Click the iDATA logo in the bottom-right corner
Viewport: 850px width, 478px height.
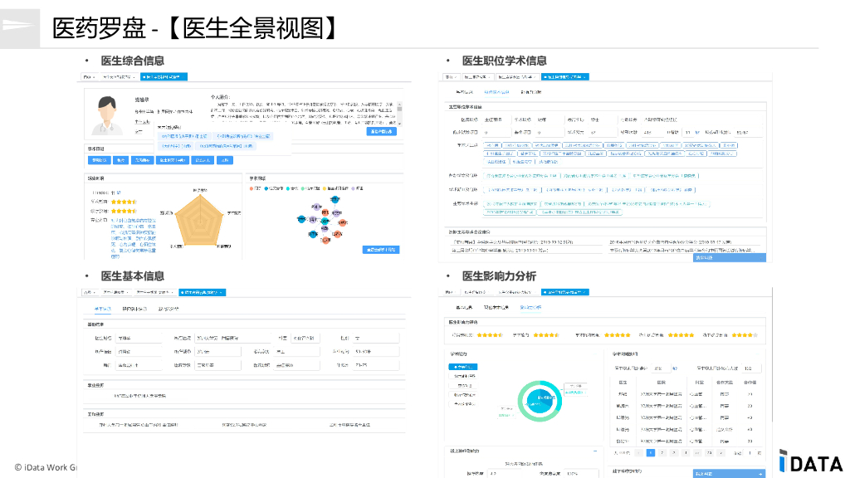click(809, 462)
